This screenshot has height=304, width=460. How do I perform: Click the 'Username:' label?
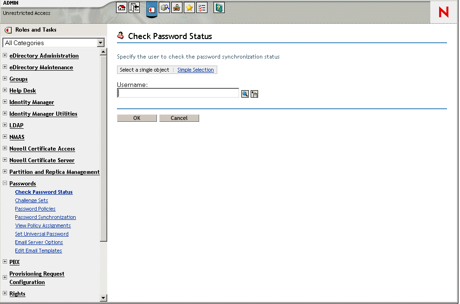click(132, 85)
